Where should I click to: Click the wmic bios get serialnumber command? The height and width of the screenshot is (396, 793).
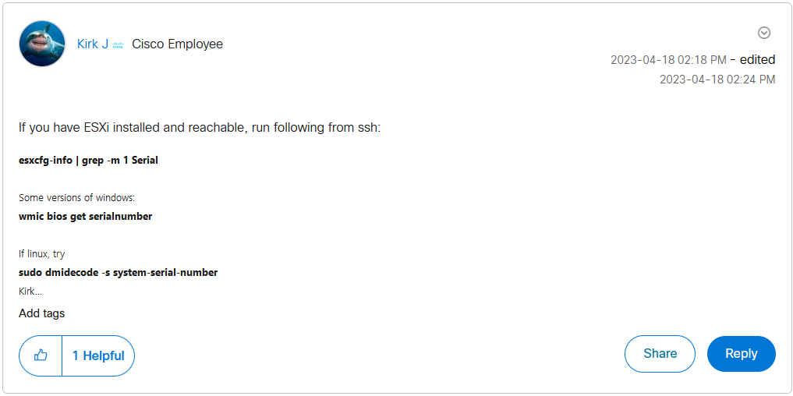click(x=86, y=217)
